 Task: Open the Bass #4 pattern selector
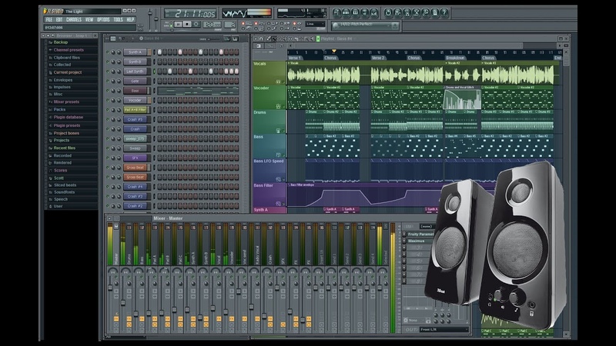[151, 38]
